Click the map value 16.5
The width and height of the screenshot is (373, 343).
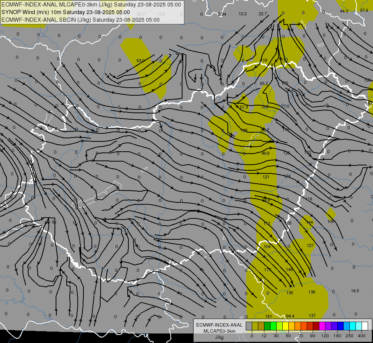coord(355,291)
